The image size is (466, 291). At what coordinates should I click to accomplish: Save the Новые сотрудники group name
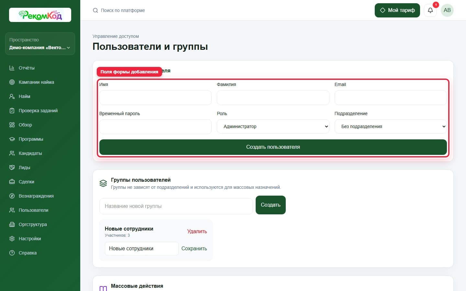pos(194,248)
